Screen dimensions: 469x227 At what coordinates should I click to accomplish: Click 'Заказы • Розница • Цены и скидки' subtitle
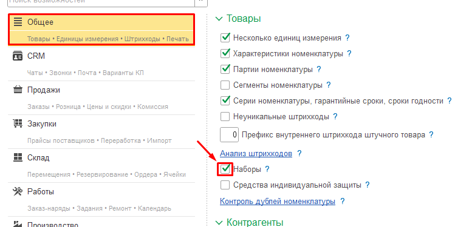pyautogui.click(x=98, y=107)
